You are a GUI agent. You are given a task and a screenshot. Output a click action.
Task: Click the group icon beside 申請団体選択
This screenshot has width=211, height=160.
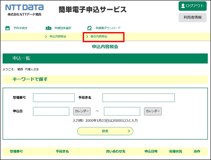(49, 28)
